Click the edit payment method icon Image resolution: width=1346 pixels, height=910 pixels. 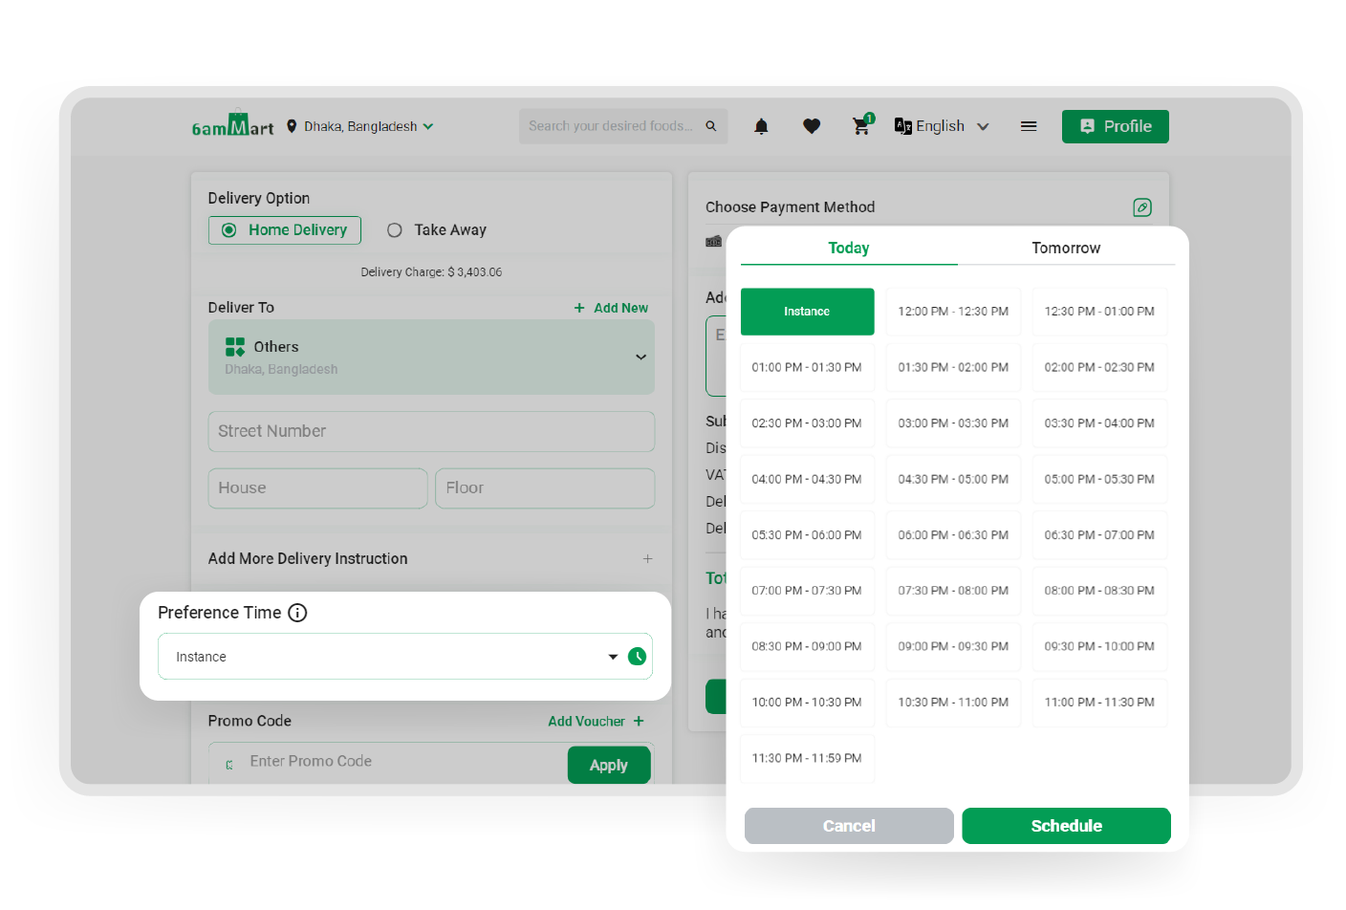[x=1141, y=207]
